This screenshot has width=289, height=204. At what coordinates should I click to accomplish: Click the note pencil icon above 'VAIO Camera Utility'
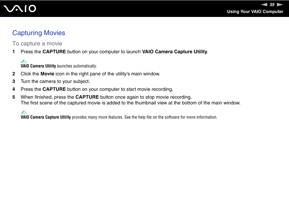24,61
